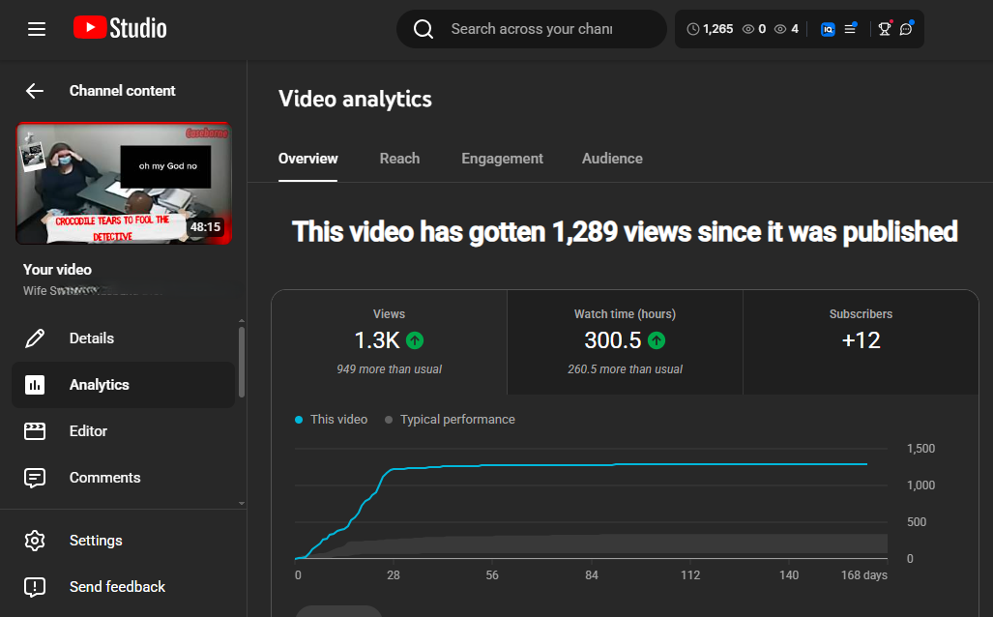This screenshot has width=993, height=617.
Task: Open the video Editor in sidebar
Action: pyautogui.click(x=88, y=431)
